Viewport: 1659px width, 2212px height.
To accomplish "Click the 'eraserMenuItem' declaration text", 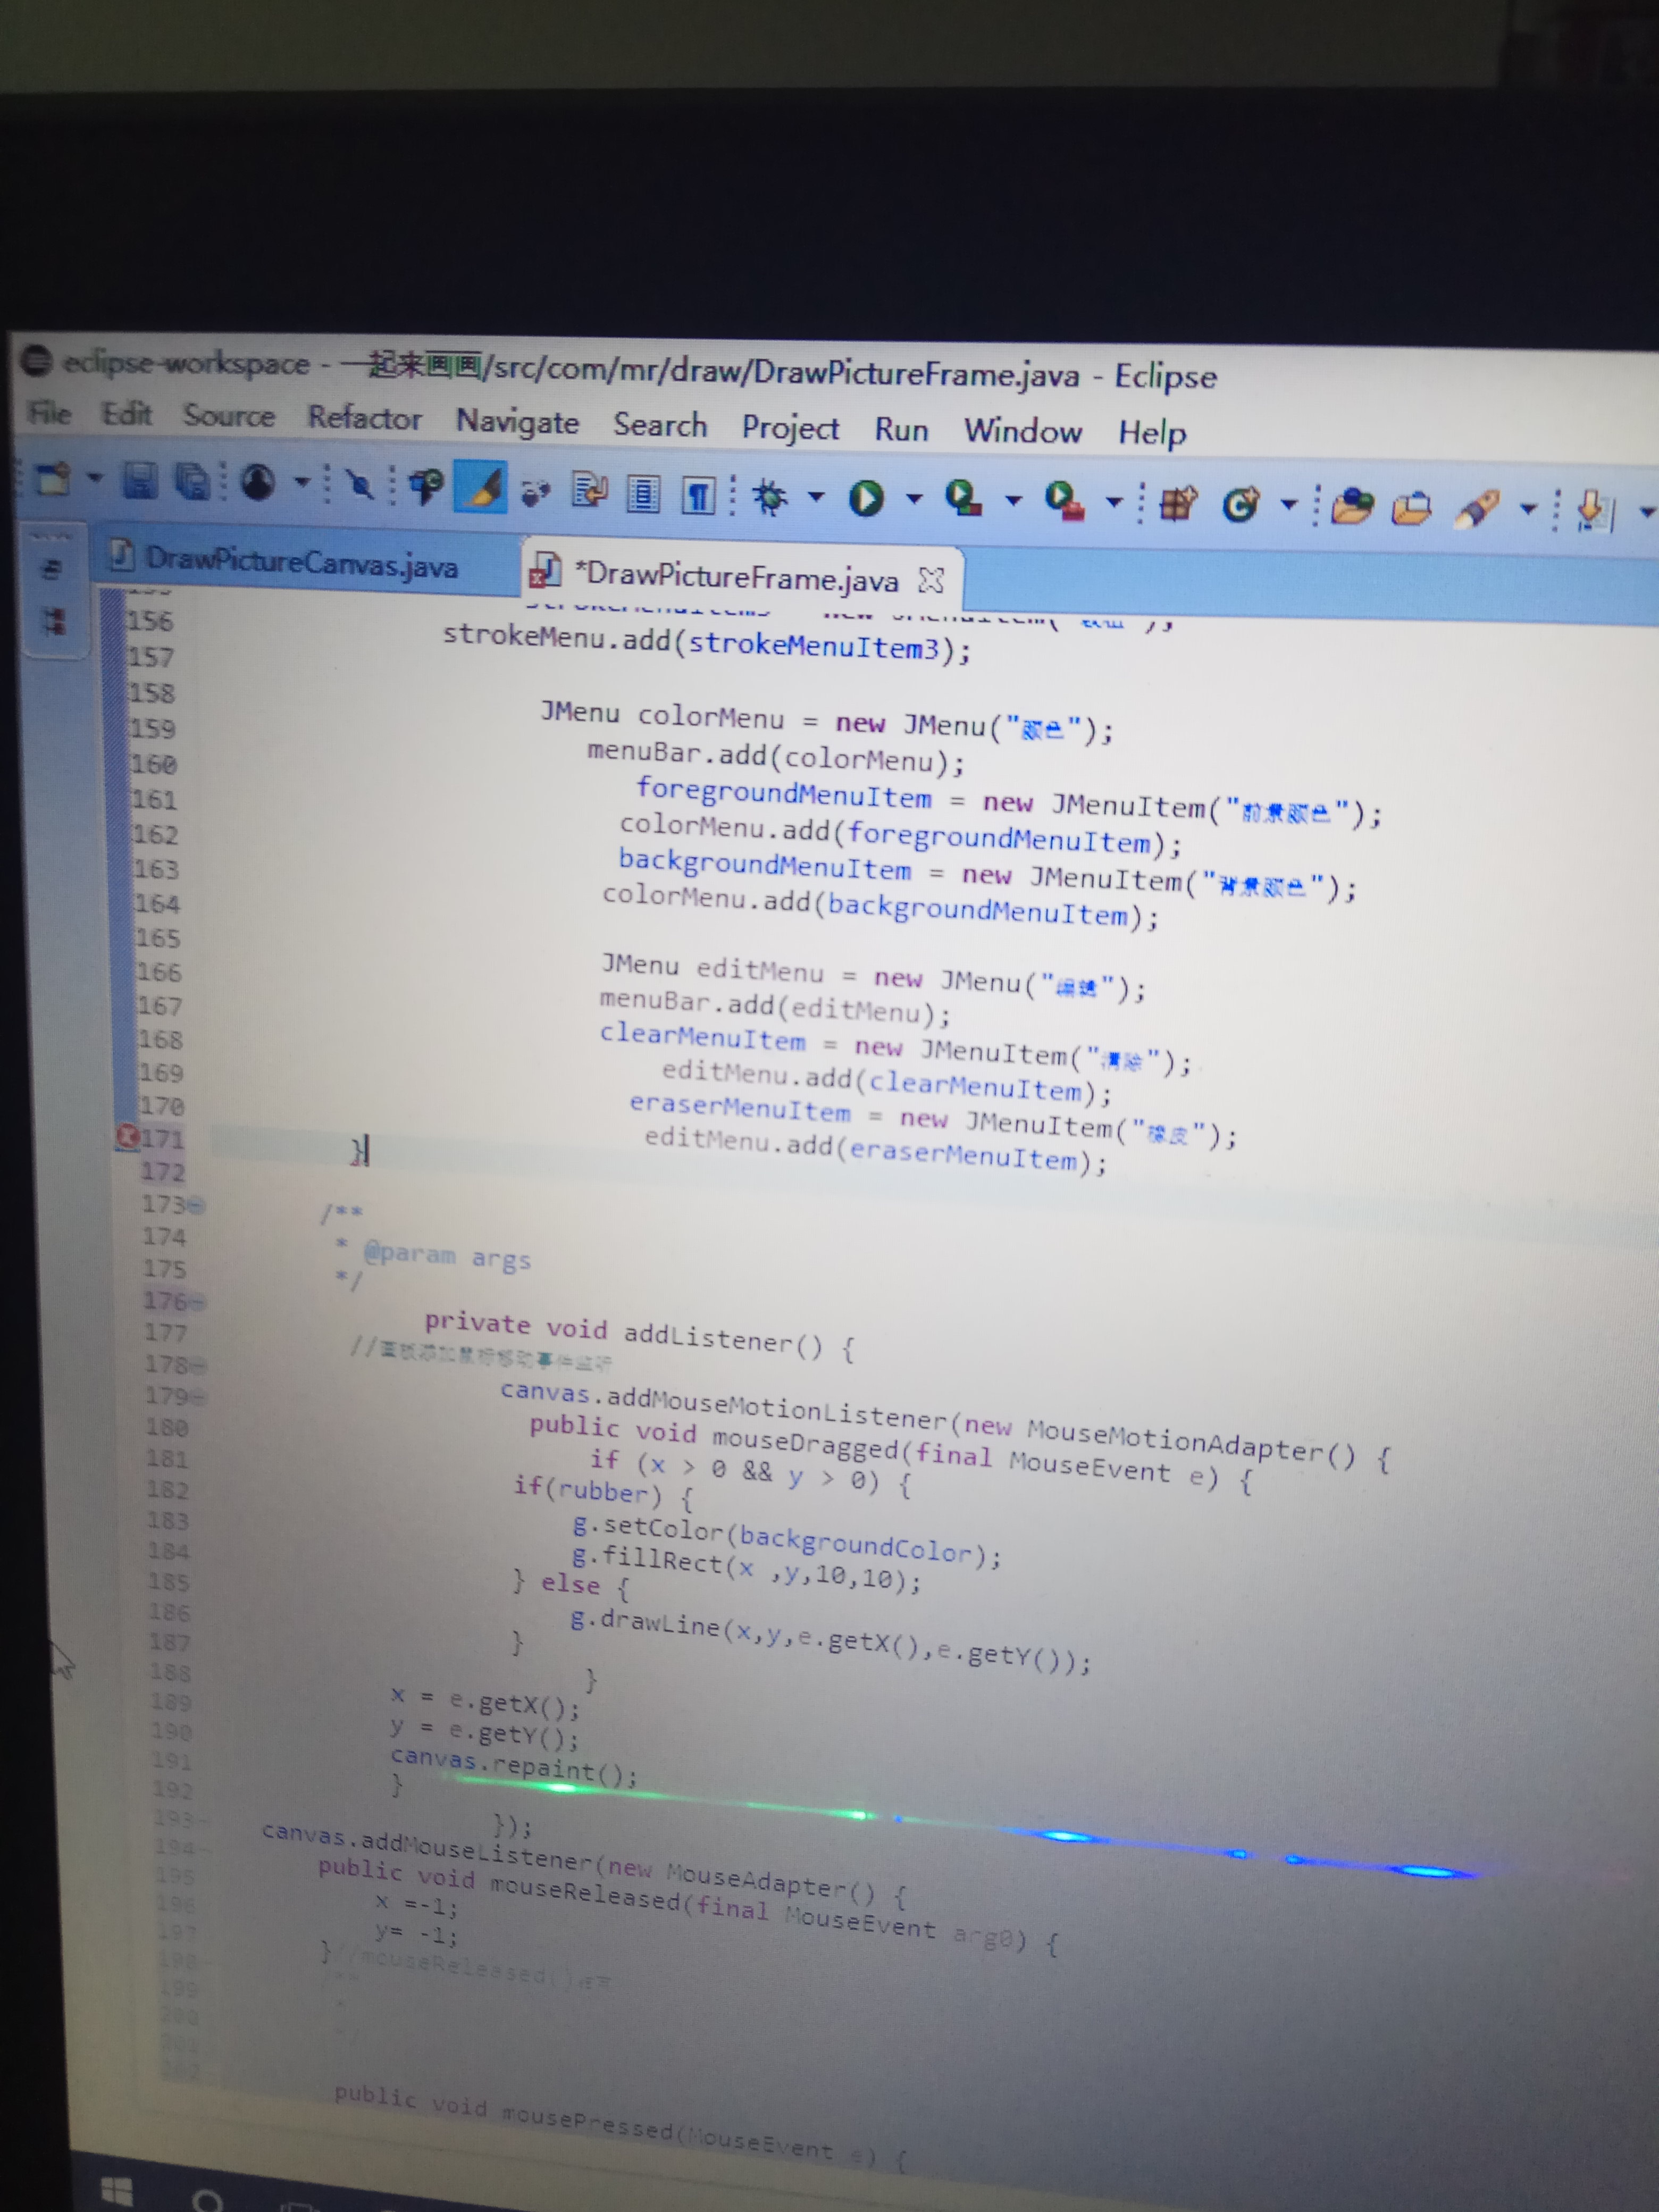I will click(739, 1107).
